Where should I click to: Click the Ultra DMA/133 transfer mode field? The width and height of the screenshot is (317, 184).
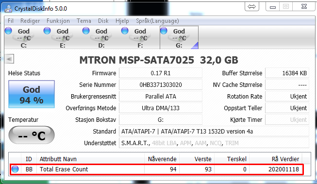click(x=161, y=108)
